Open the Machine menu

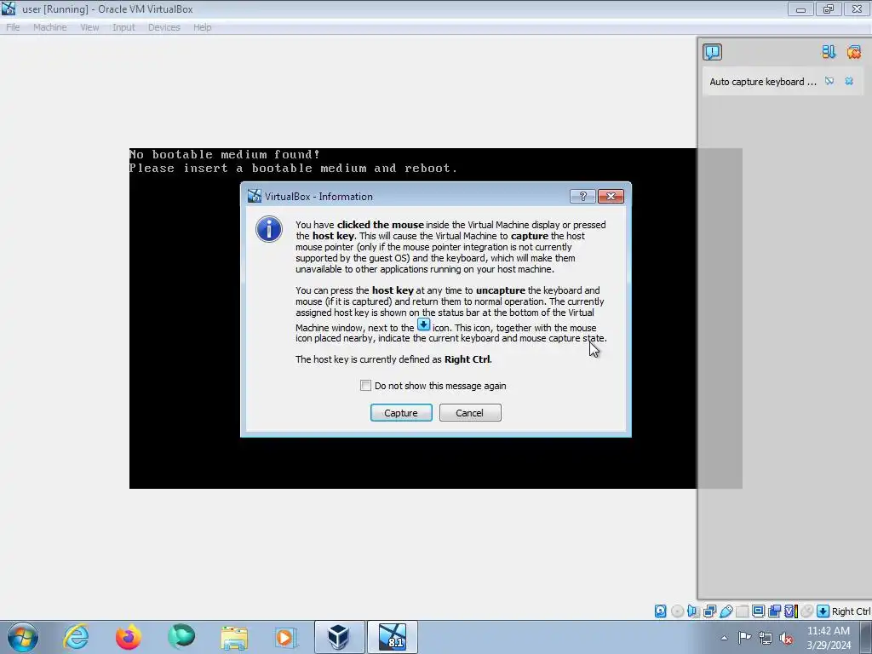50,27
